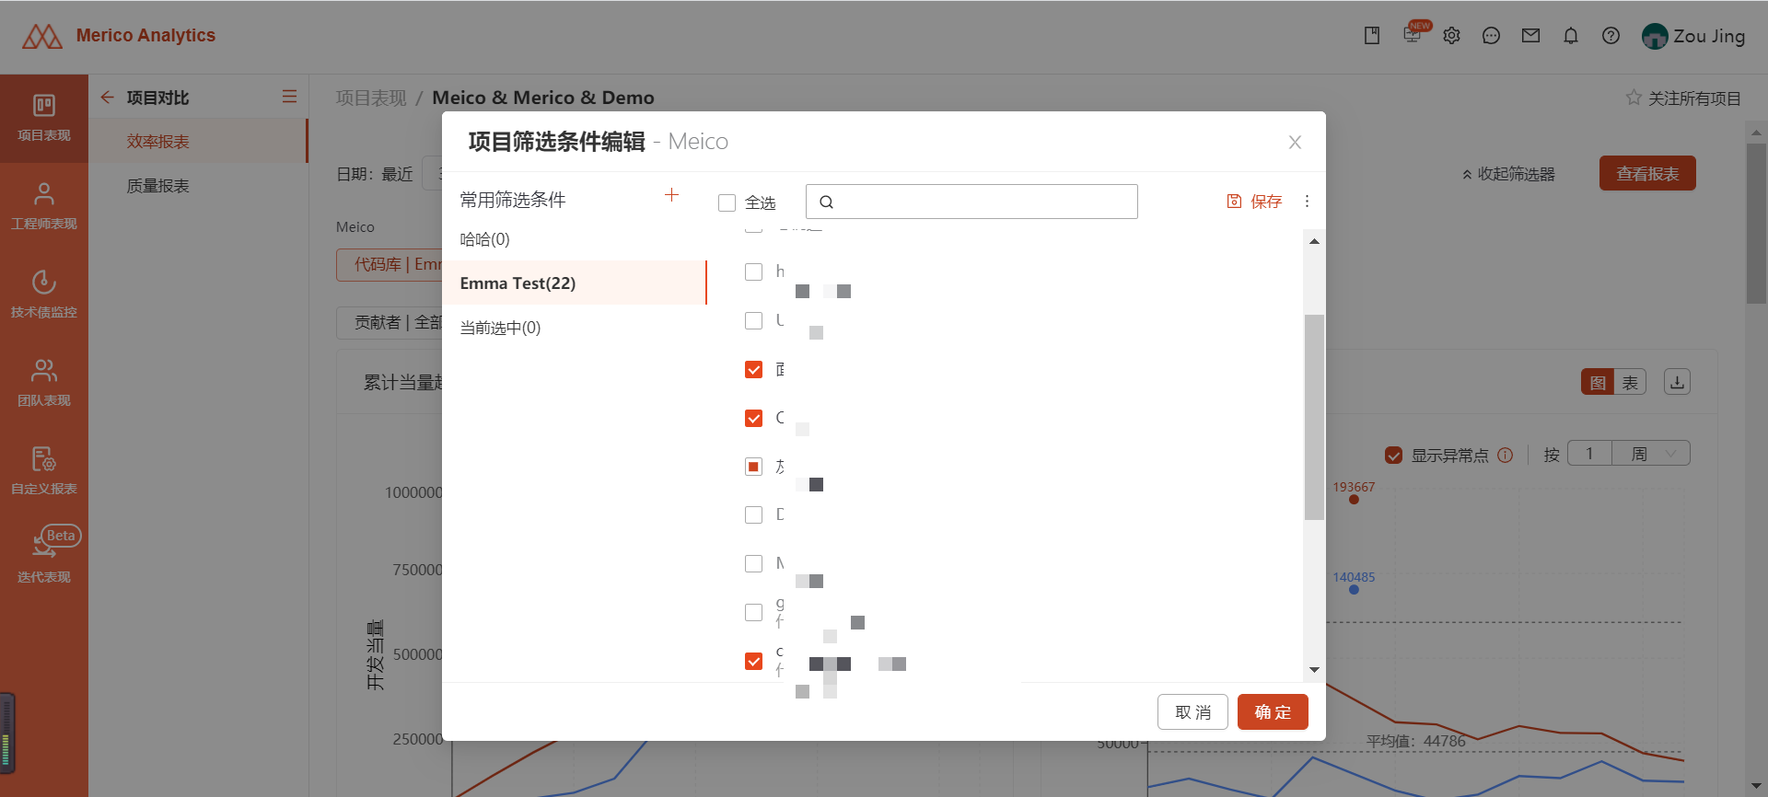1768x797 pixels.
Task: Select 当前选中(0) in the filter list
Action: point(575,328)
